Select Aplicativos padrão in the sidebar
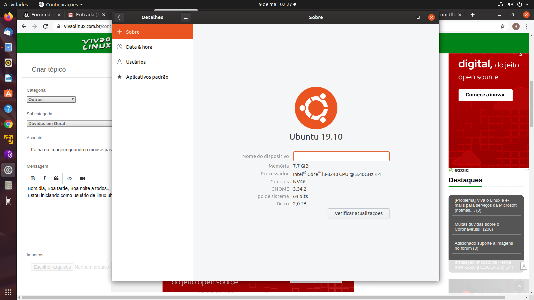The height and width of the screenshot is (300, 534). 153,77
